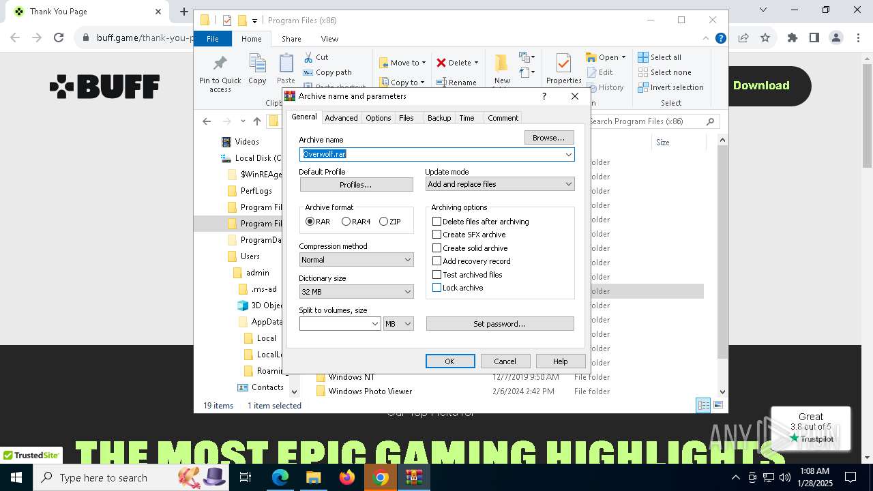Click the Delete ribbon button
Viewport: 873px width, 491px height.
point(457,63)
